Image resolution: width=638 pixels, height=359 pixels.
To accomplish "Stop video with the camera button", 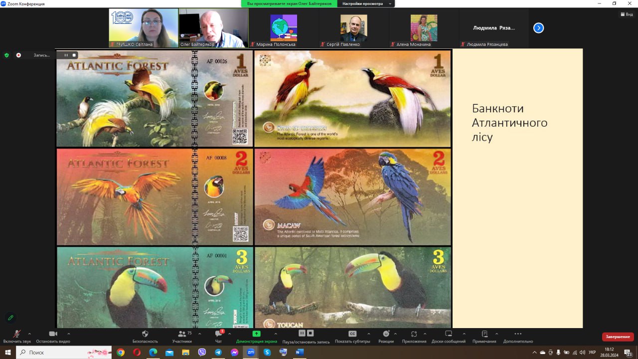I will point(53,334).
